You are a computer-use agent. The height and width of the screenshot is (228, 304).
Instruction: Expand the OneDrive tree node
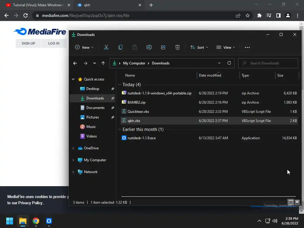pos(73,148)
